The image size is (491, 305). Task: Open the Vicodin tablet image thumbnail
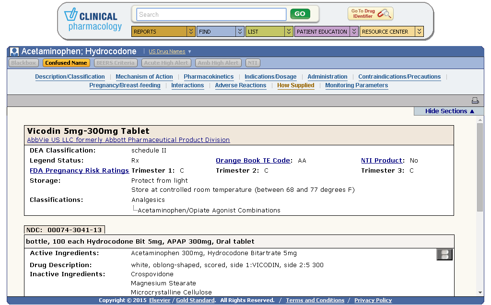coord(444,255)
